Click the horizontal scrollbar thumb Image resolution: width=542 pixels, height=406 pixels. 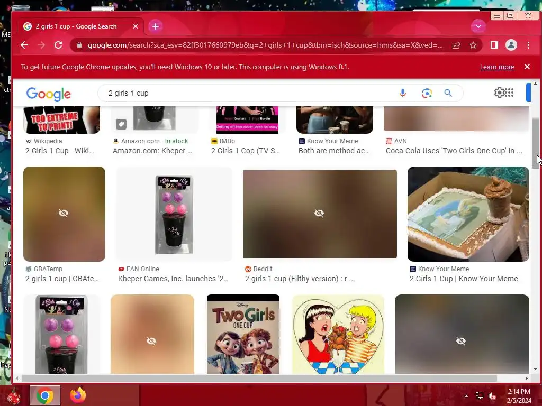259,379
